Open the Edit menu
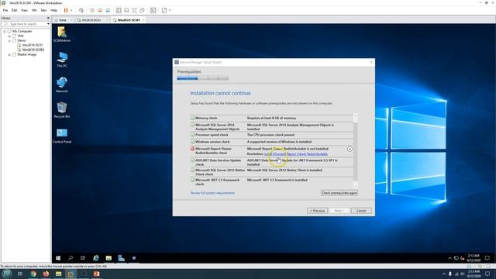 (x=14, y=10)
